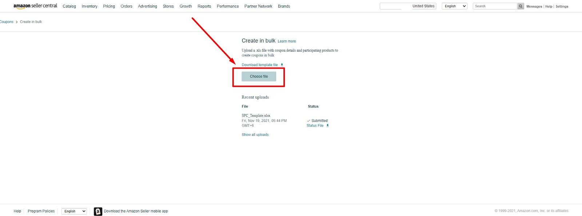Screen dimensions: 582x216
Task: Open the United States marketplace selector
Action: (x=408, y=6)
